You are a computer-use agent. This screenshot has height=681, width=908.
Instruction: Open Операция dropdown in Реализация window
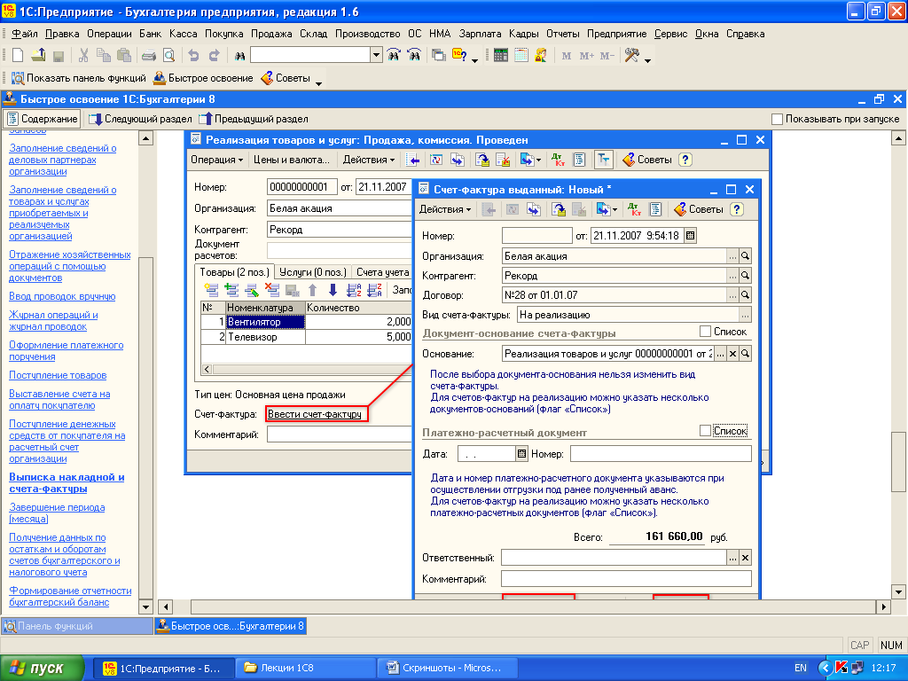click(217, 160)
